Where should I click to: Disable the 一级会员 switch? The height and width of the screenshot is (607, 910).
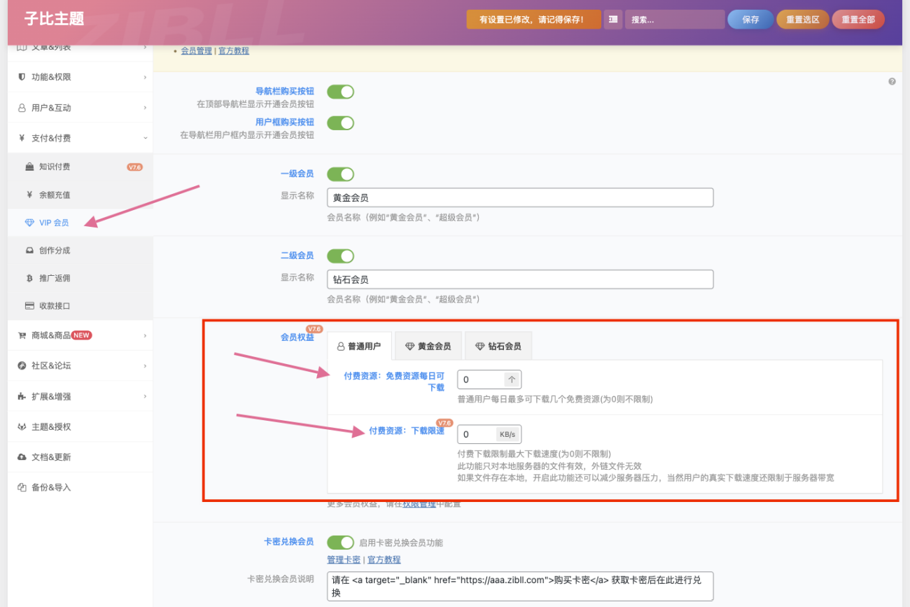click(340, 174)
